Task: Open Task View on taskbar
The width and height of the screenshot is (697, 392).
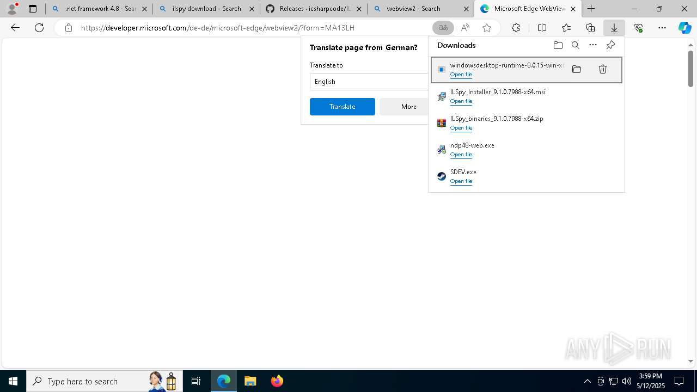Action: 196,381
